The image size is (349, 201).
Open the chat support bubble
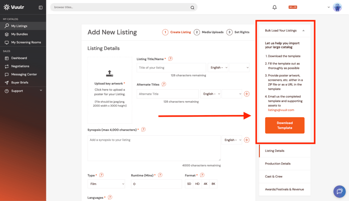(x=340, y=191)
